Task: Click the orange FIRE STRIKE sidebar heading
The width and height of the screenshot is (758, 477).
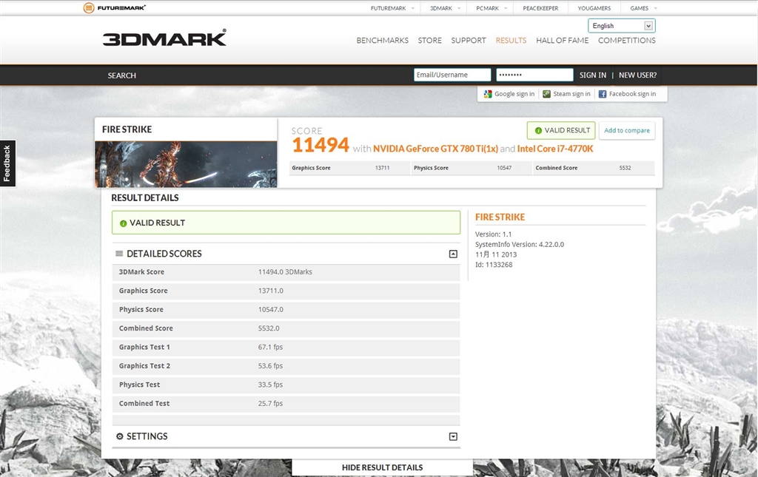Action: (500, 217)
